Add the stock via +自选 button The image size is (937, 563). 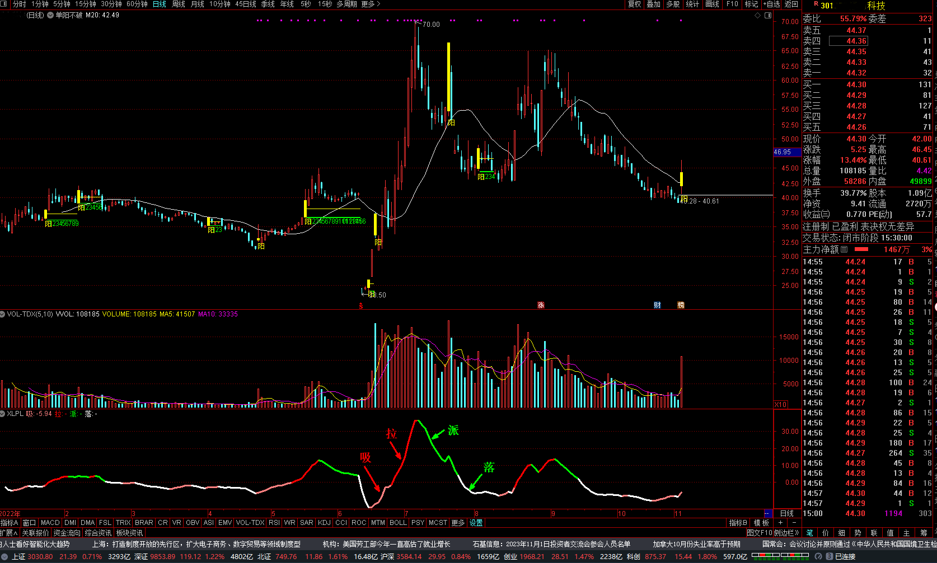coord(772,4)
